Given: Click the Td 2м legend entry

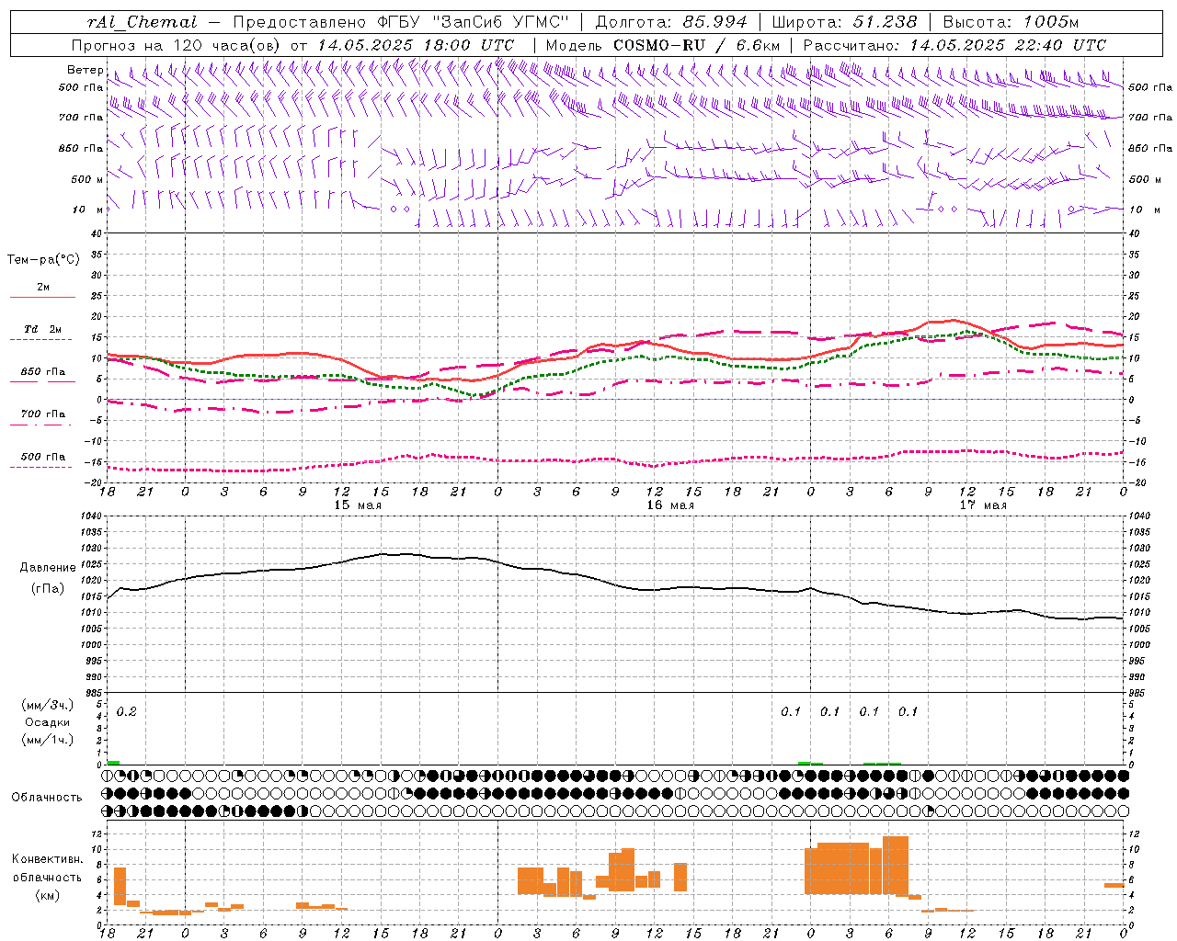Looking at the screenshot, I should coord(42,329).
